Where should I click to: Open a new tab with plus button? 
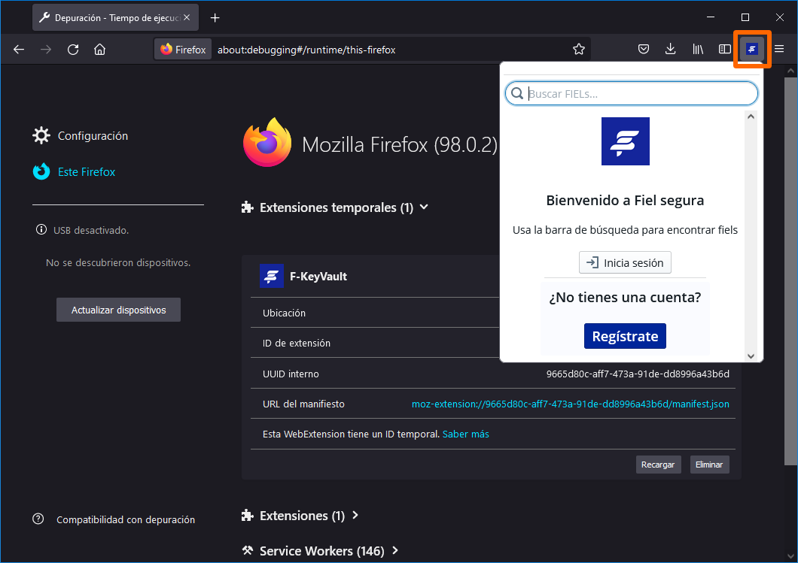click(x=215, y=18)
